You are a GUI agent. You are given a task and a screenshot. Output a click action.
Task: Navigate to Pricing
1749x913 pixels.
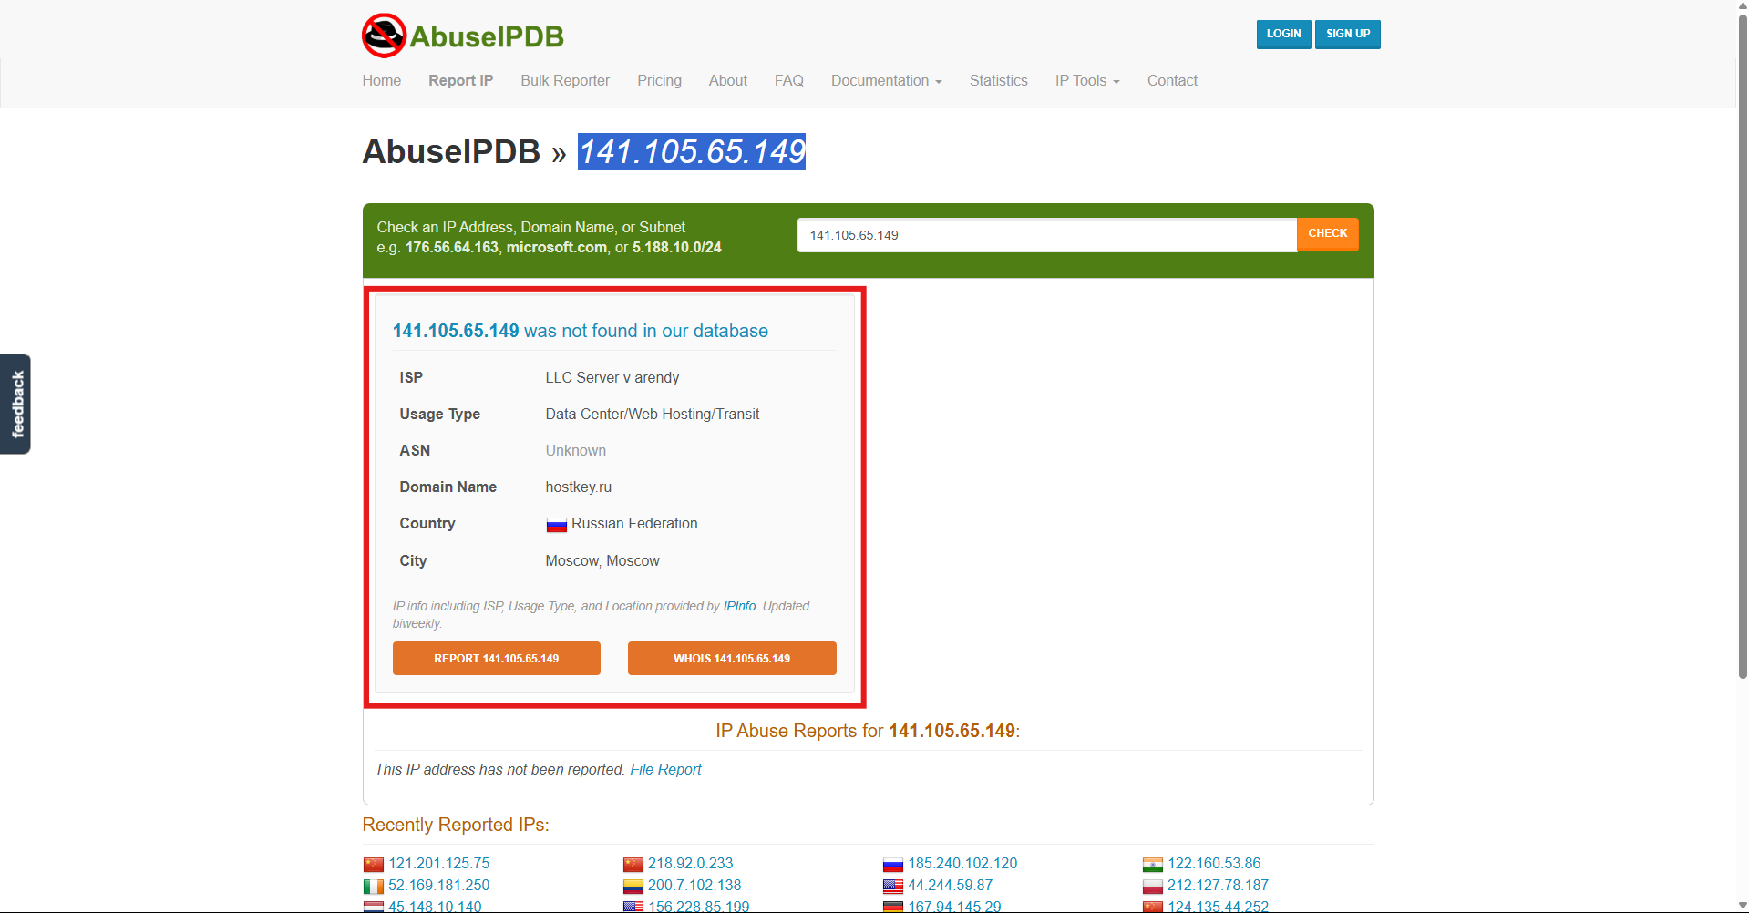pos(659,80)
